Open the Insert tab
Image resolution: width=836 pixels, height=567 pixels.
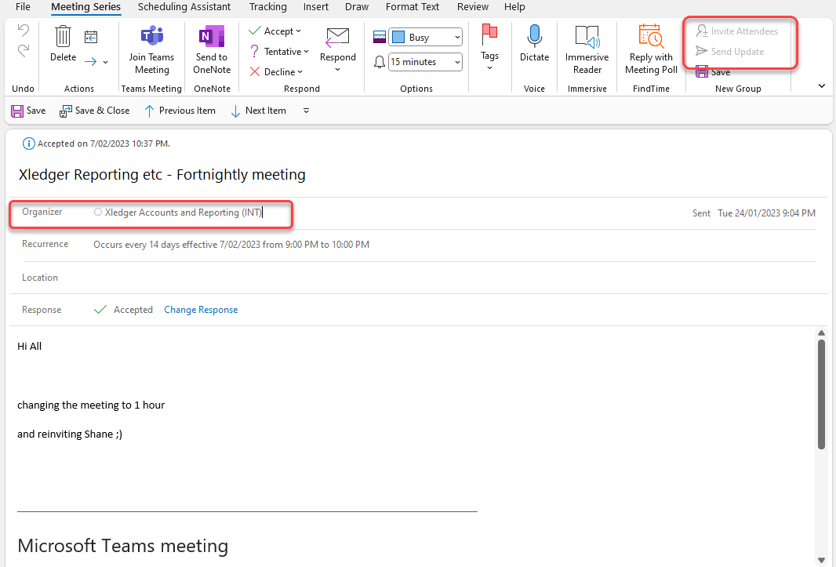(315, 7)
